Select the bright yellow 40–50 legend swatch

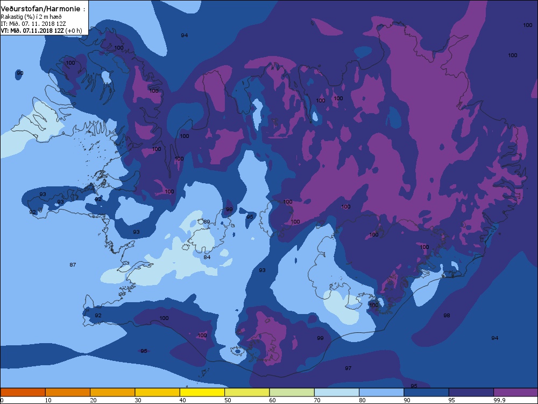pos(202,392)
